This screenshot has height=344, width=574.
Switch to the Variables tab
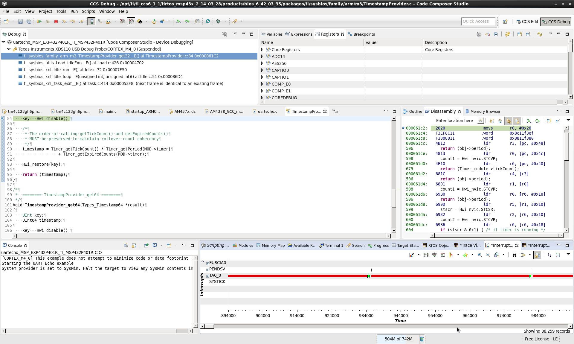271,34
